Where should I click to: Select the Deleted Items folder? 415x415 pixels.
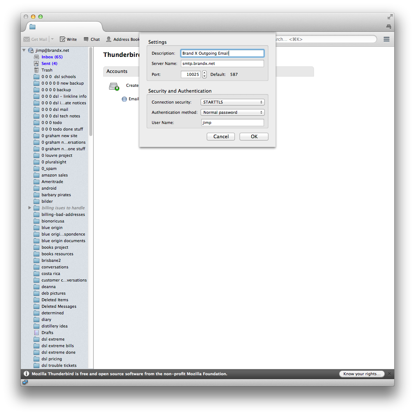pos(55,300)
